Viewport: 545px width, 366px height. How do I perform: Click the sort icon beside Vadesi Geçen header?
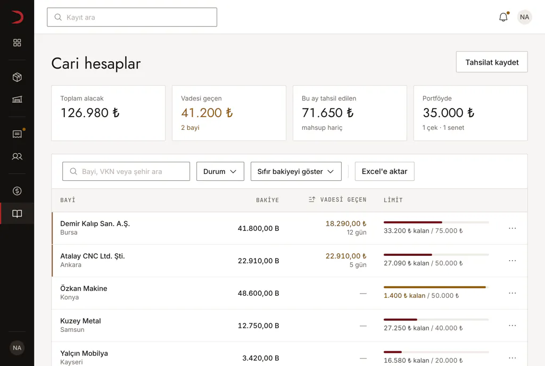312,199
